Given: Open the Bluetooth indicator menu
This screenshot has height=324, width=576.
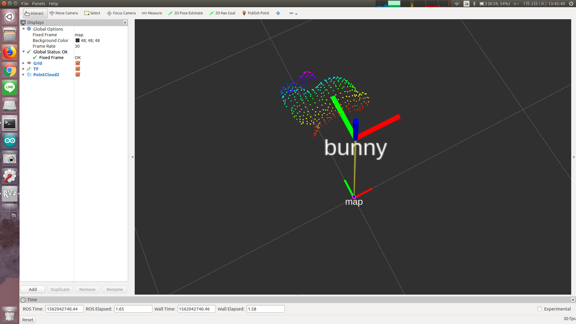Looking at the screenshot, I should point(474,4).
